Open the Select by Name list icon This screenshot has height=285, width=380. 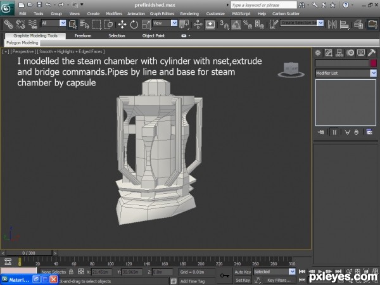tap(84, 24)
